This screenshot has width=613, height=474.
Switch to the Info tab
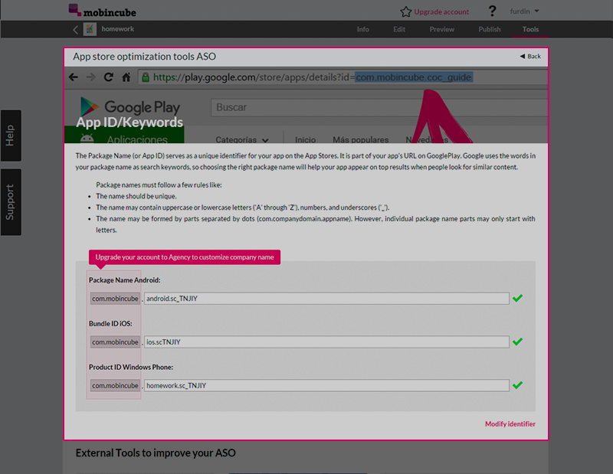pos(362,29)
